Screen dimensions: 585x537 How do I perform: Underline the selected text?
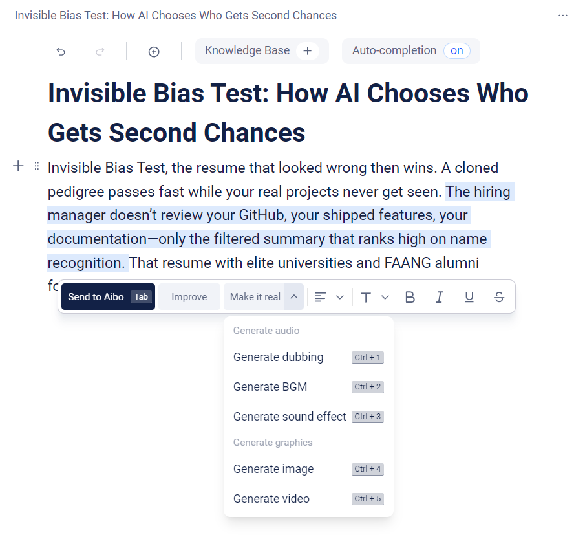coord(469,297)
